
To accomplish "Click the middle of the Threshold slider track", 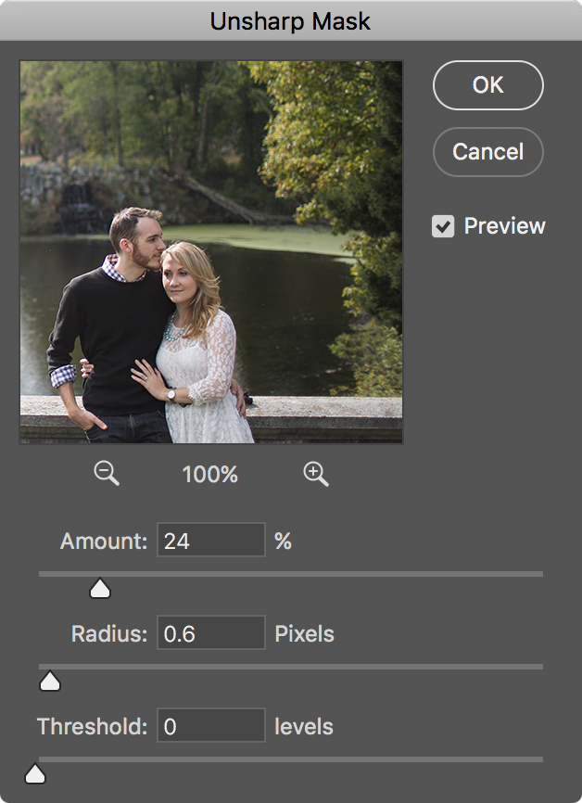I will tap(291, 759).
